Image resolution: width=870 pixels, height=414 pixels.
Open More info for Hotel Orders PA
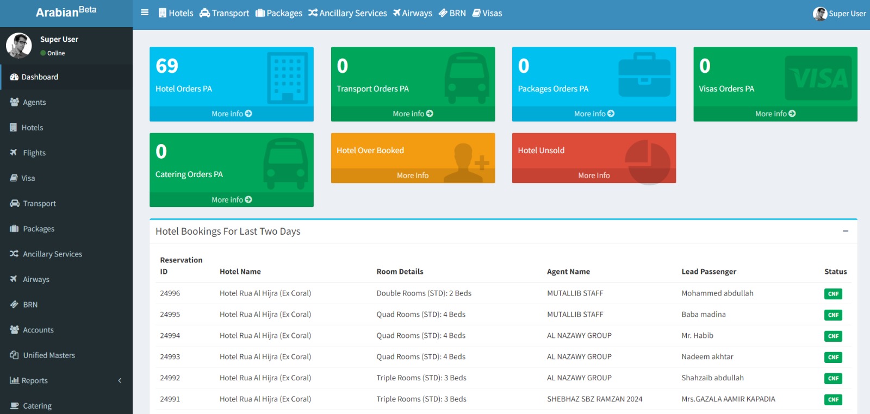pyautogui.click(x=232, y=114)
